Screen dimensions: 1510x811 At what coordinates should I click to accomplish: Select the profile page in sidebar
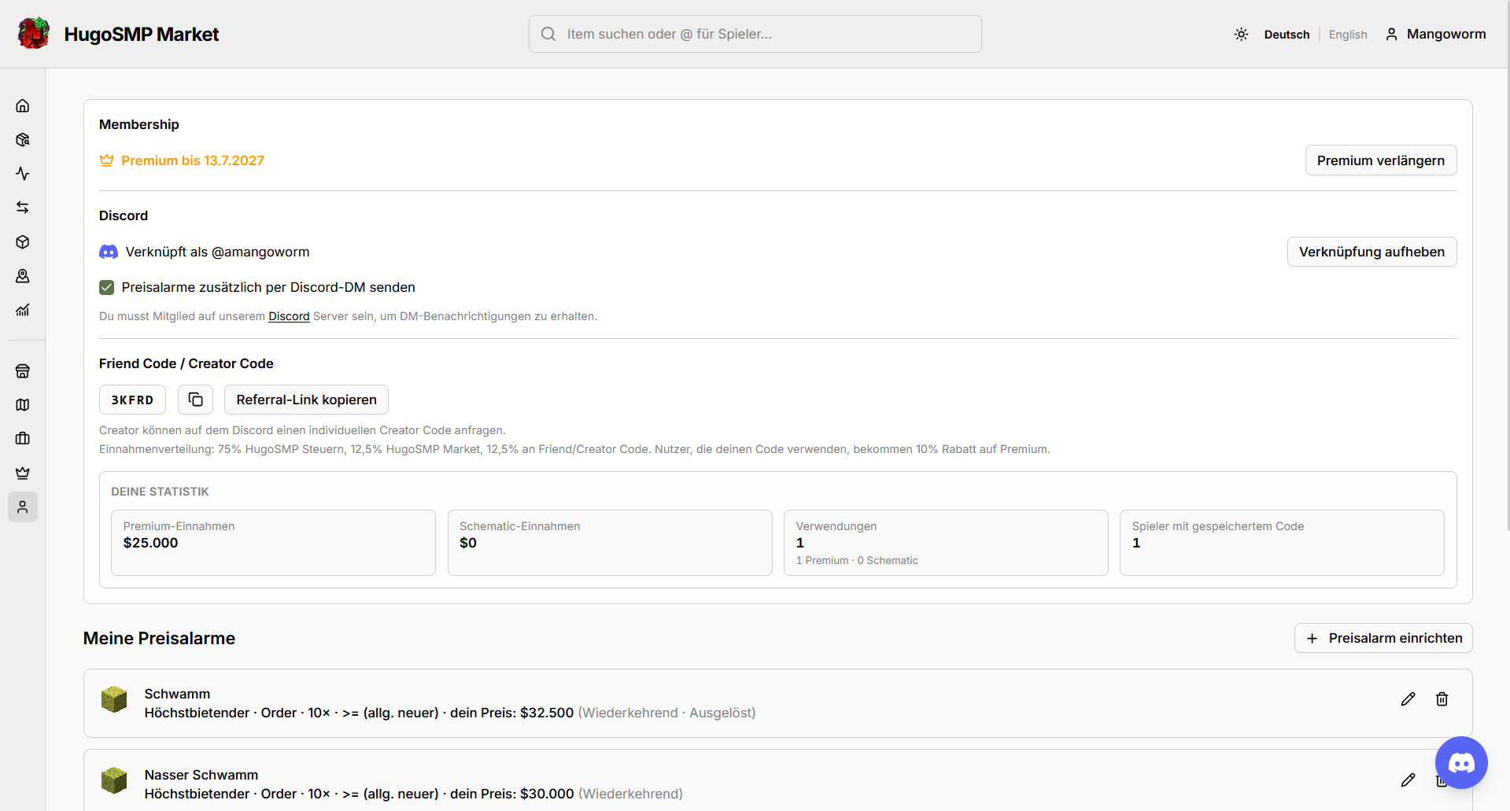click(23, 507)
